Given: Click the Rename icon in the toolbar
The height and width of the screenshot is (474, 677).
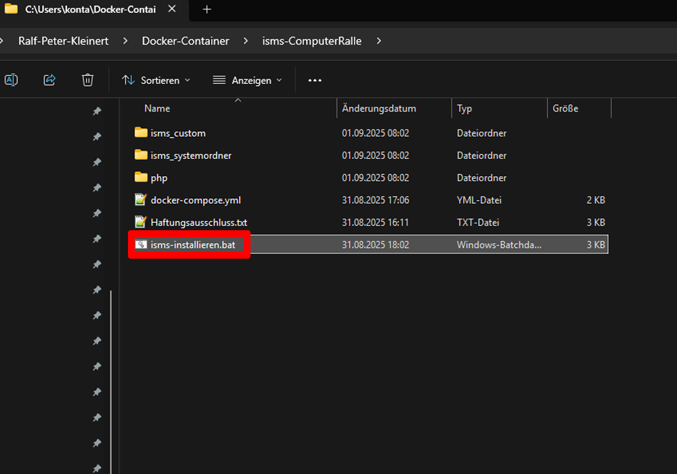Looking at the screenshot, I should (x=11, y=80).
